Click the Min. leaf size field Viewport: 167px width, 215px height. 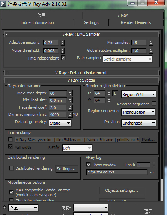click(x=58, y=100)
